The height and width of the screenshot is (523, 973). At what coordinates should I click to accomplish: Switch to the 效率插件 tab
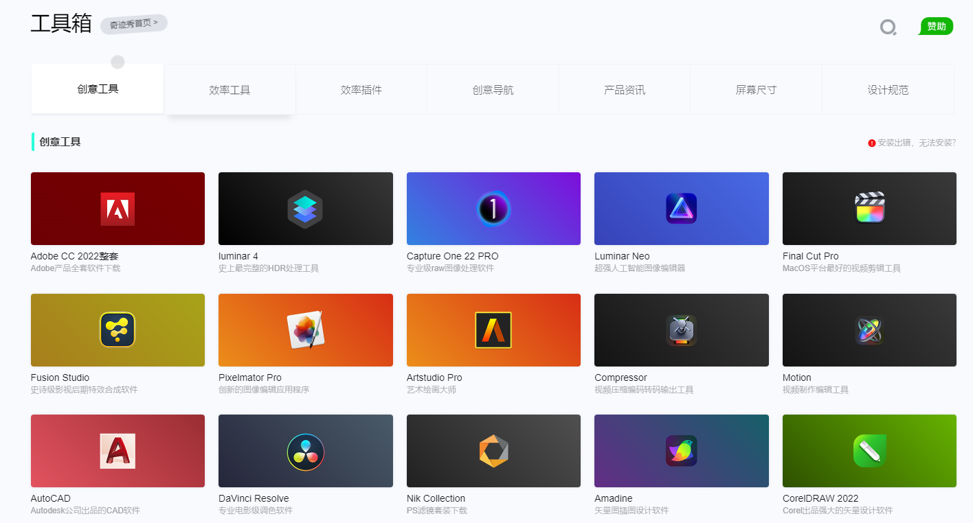click(x=361, y=90)
